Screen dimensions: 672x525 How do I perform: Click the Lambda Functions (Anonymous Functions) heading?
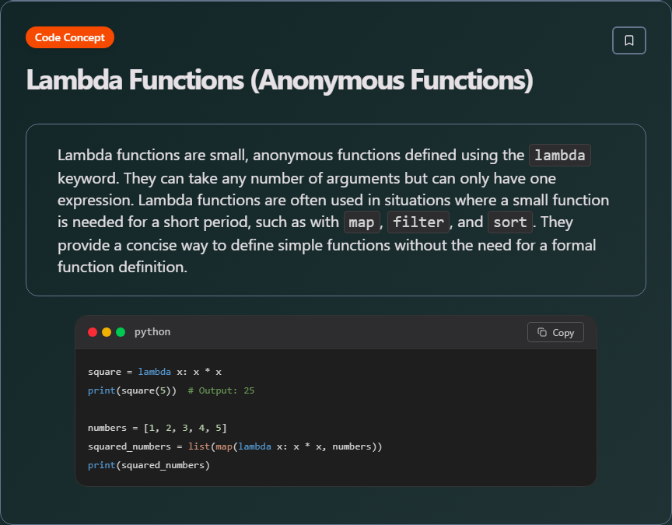pyautogui.click(x=280, y=79)
